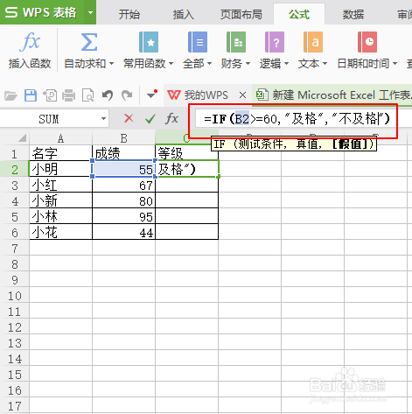This screenshot has height=414, width=412.
Task: Click the open folder icon in quick toolbar
Action: (10, 95)
